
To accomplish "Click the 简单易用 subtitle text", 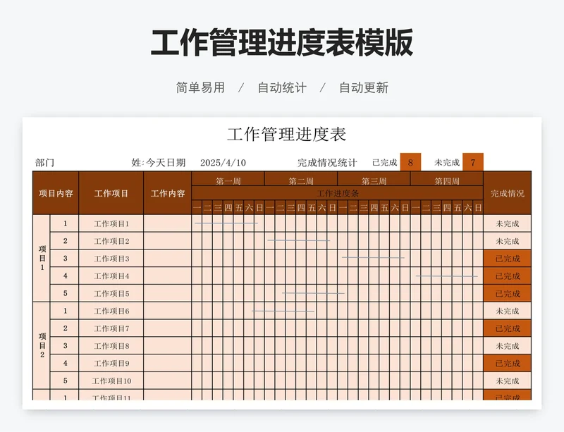I will coord(200,87).
